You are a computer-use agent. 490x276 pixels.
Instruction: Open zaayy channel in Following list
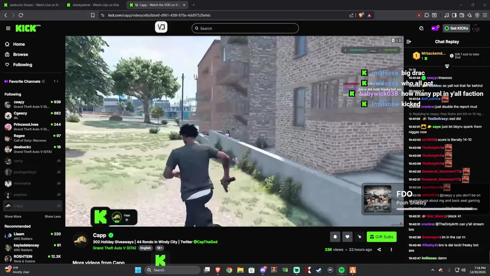[x=33, y=104]
